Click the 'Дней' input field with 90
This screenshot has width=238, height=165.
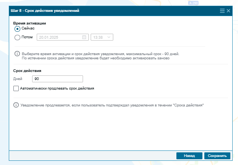click(57, 79)
